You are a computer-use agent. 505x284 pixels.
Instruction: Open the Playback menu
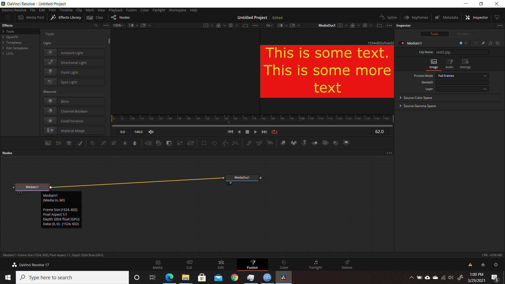point(115,10)
